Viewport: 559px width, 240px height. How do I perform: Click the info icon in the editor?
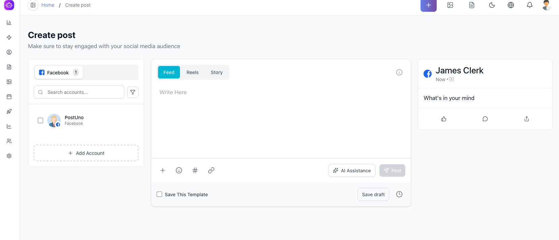(x=399, y=72)
